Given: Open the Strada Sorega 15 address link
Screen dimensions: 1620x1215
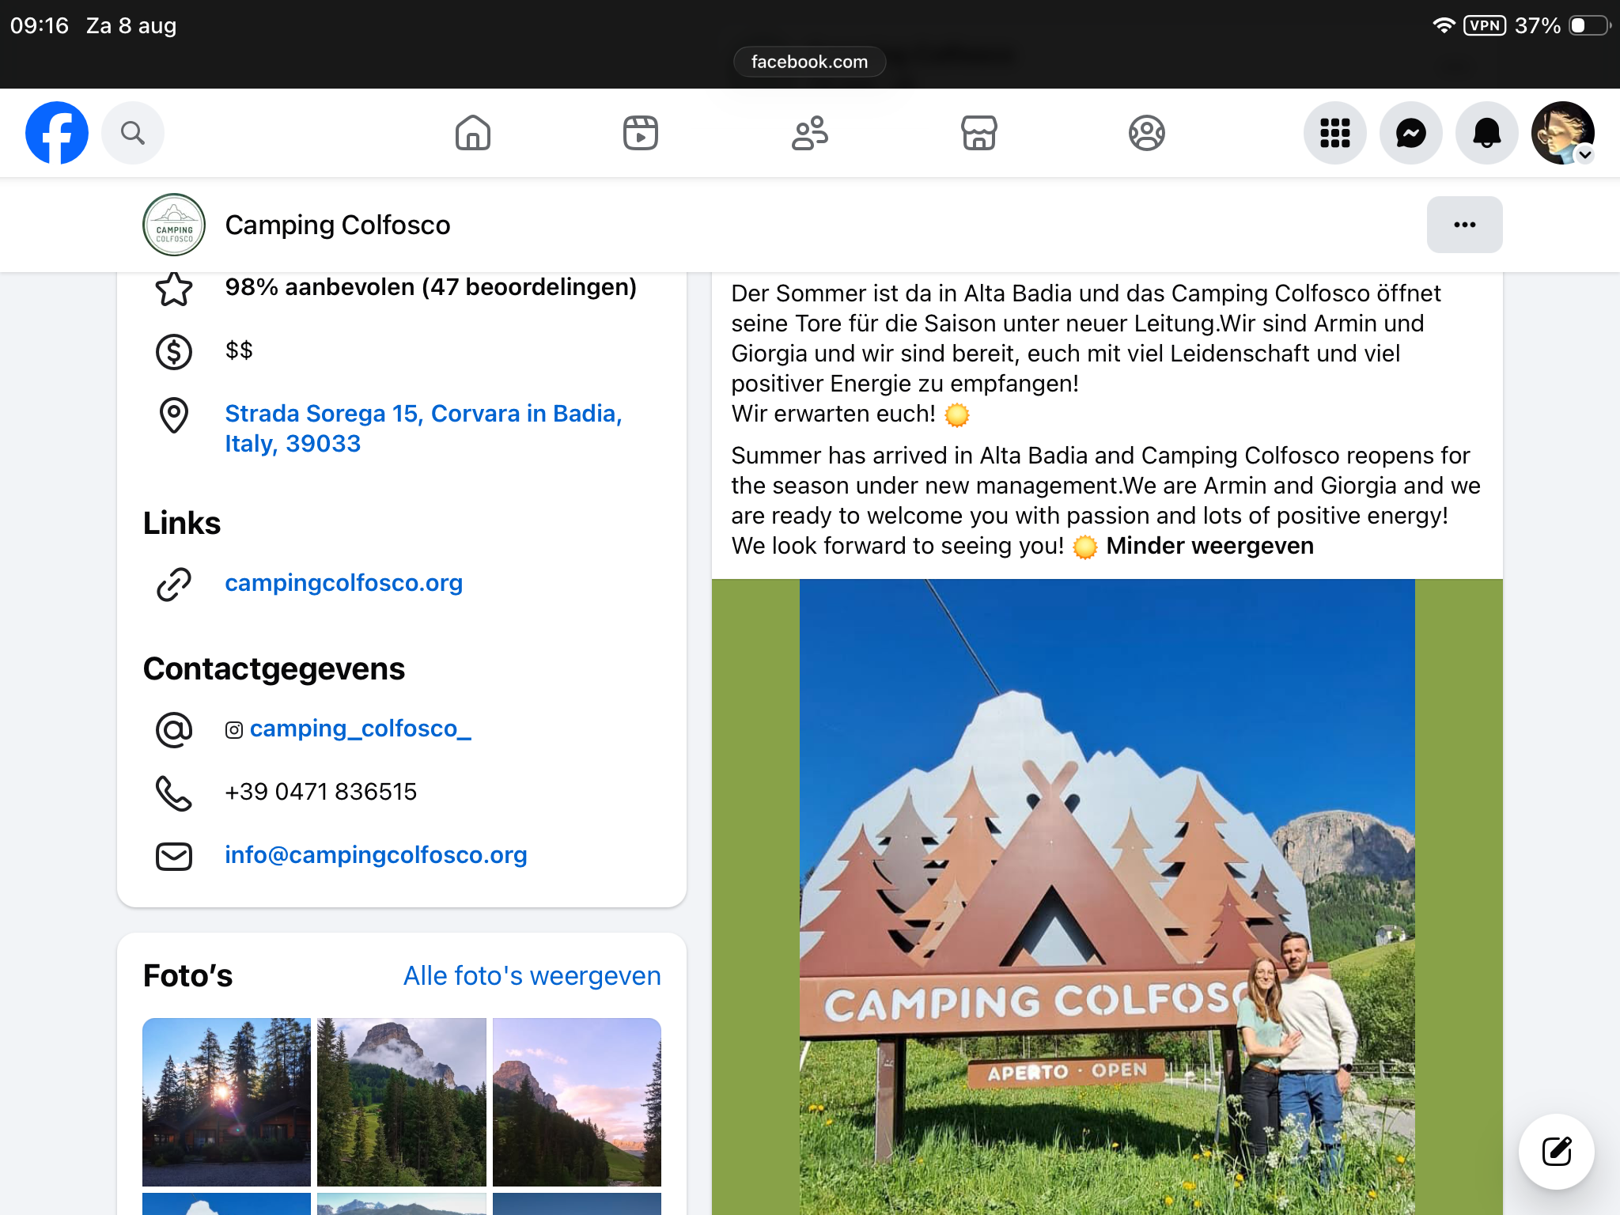Looking at the screenshot, I should [x=424, y=428].
